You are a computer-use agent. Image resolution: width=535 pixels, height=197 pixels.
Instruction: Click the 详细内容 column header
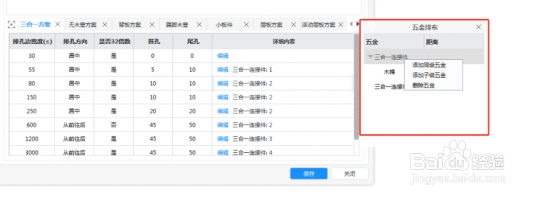tap(283, 42)
